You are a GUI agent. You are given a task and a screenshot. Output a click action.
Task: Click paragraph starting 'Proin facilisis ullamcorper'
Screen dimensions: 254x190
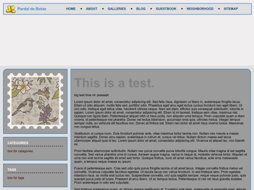pos(160,156)
